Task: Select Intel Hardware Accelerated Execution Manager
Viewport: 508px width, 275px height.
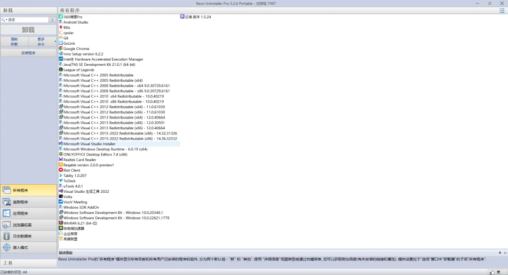Action: tap(103, 59)
